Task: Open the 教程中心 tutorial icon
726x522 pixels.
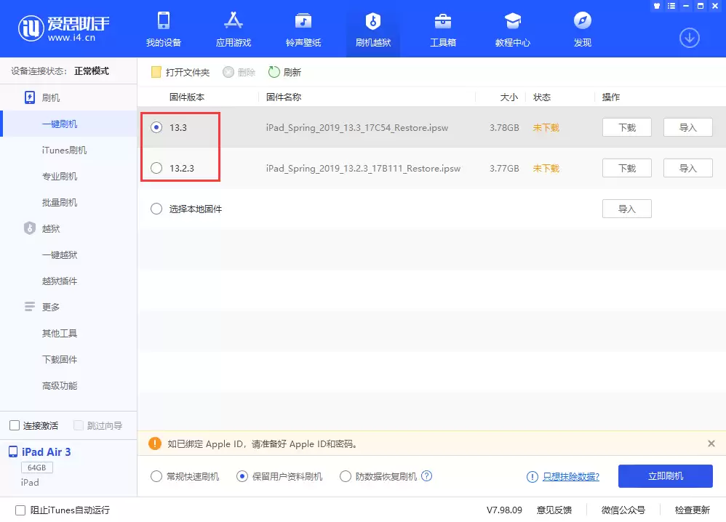Action: coord(513,21)
